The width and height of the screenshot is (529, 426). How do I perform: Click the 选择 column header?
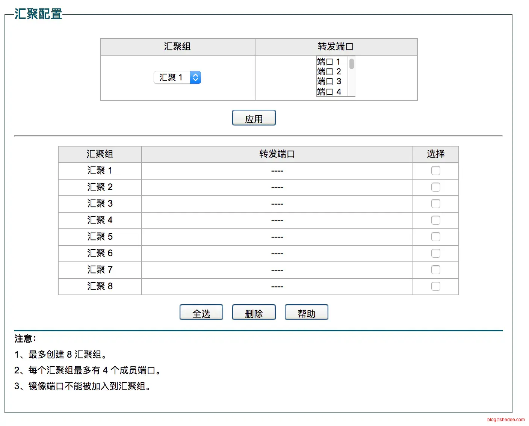(435, 154)
